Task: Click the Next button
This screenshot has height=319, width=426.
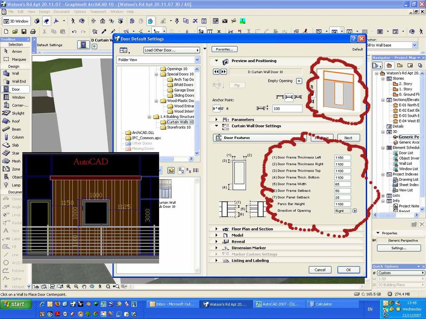Action: (348, 138)
